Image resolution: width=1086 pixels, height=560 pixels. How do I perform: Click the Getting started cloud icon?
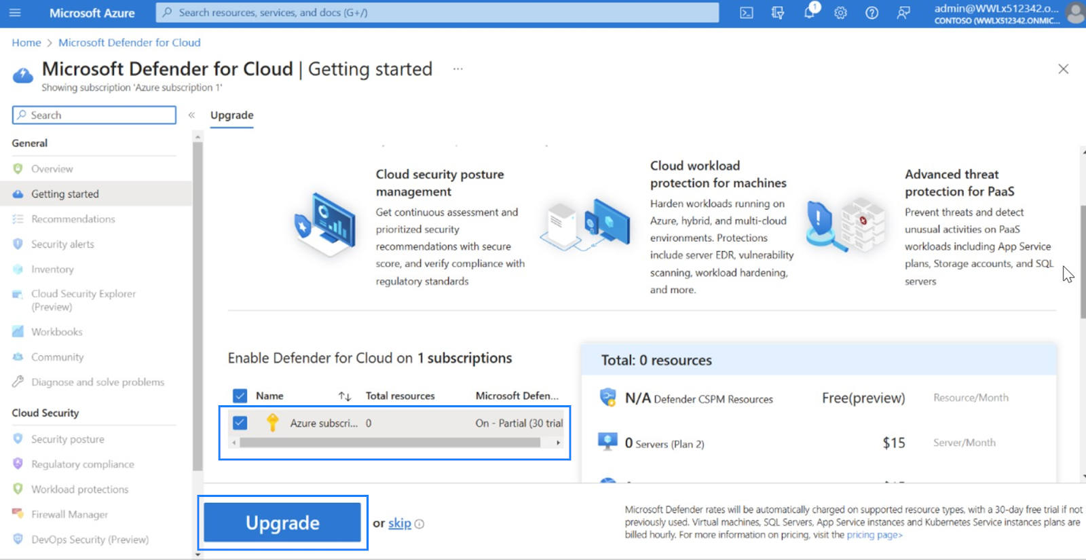18,193
